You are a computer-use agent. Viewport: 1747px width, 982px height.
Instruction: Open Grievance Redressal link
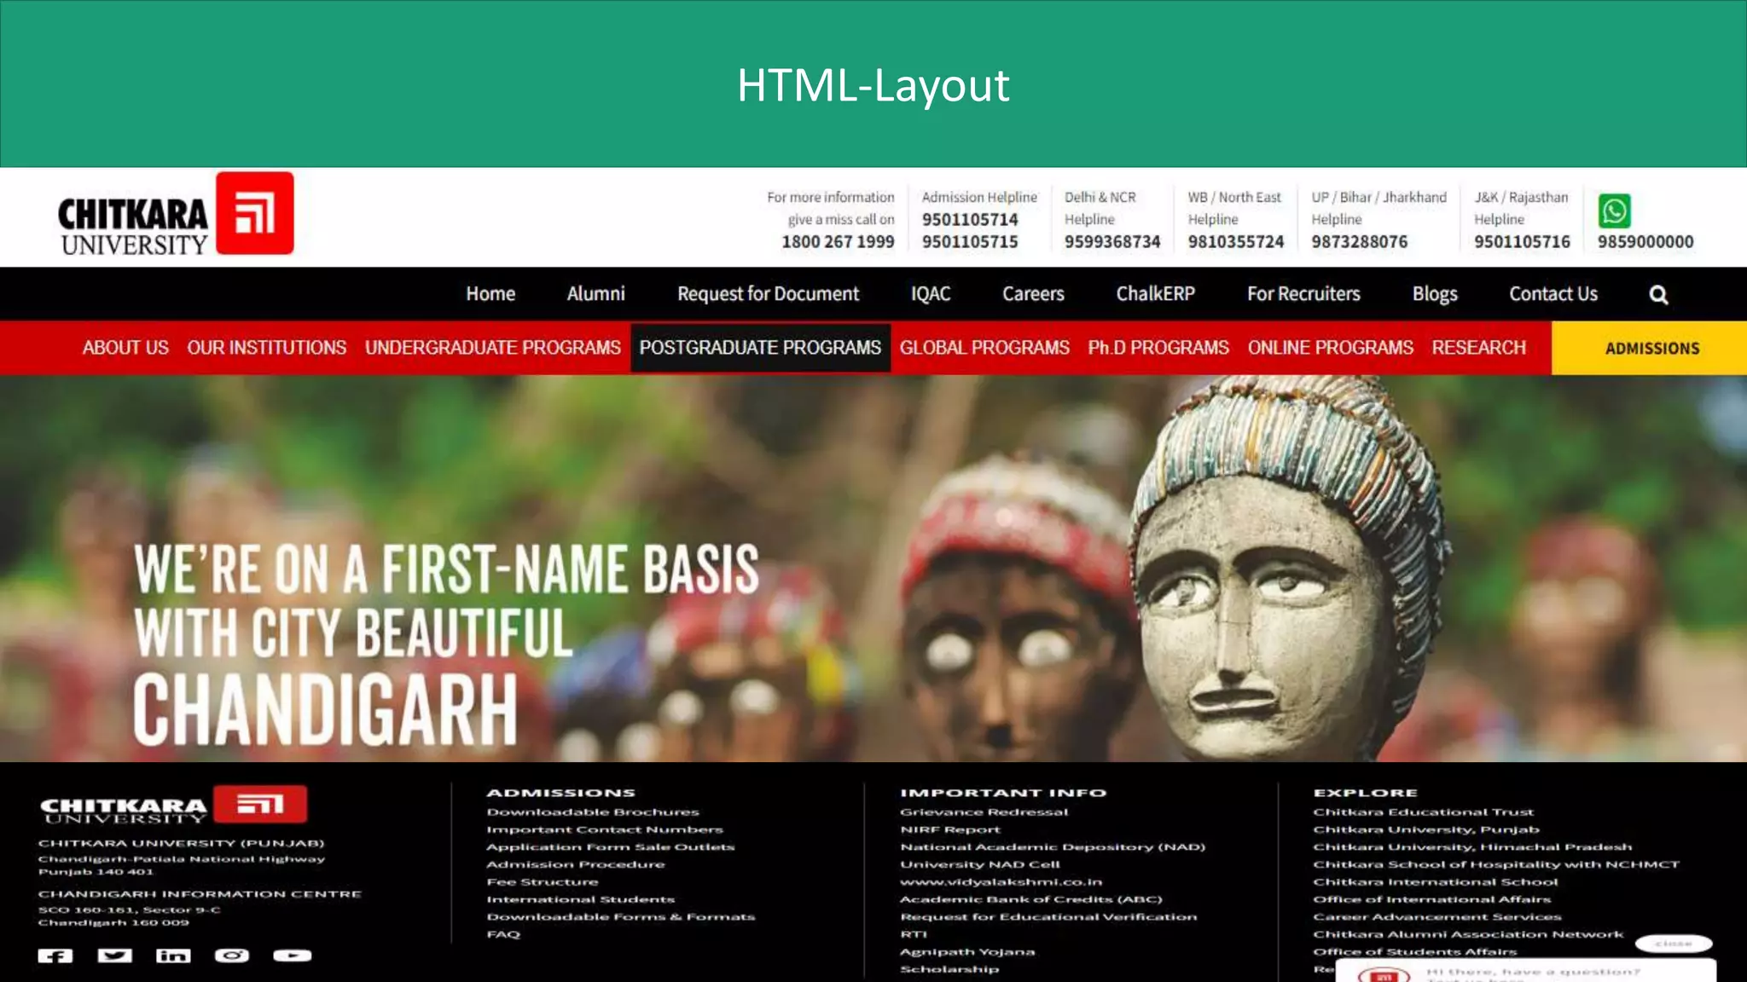click(x=984, y=812)
